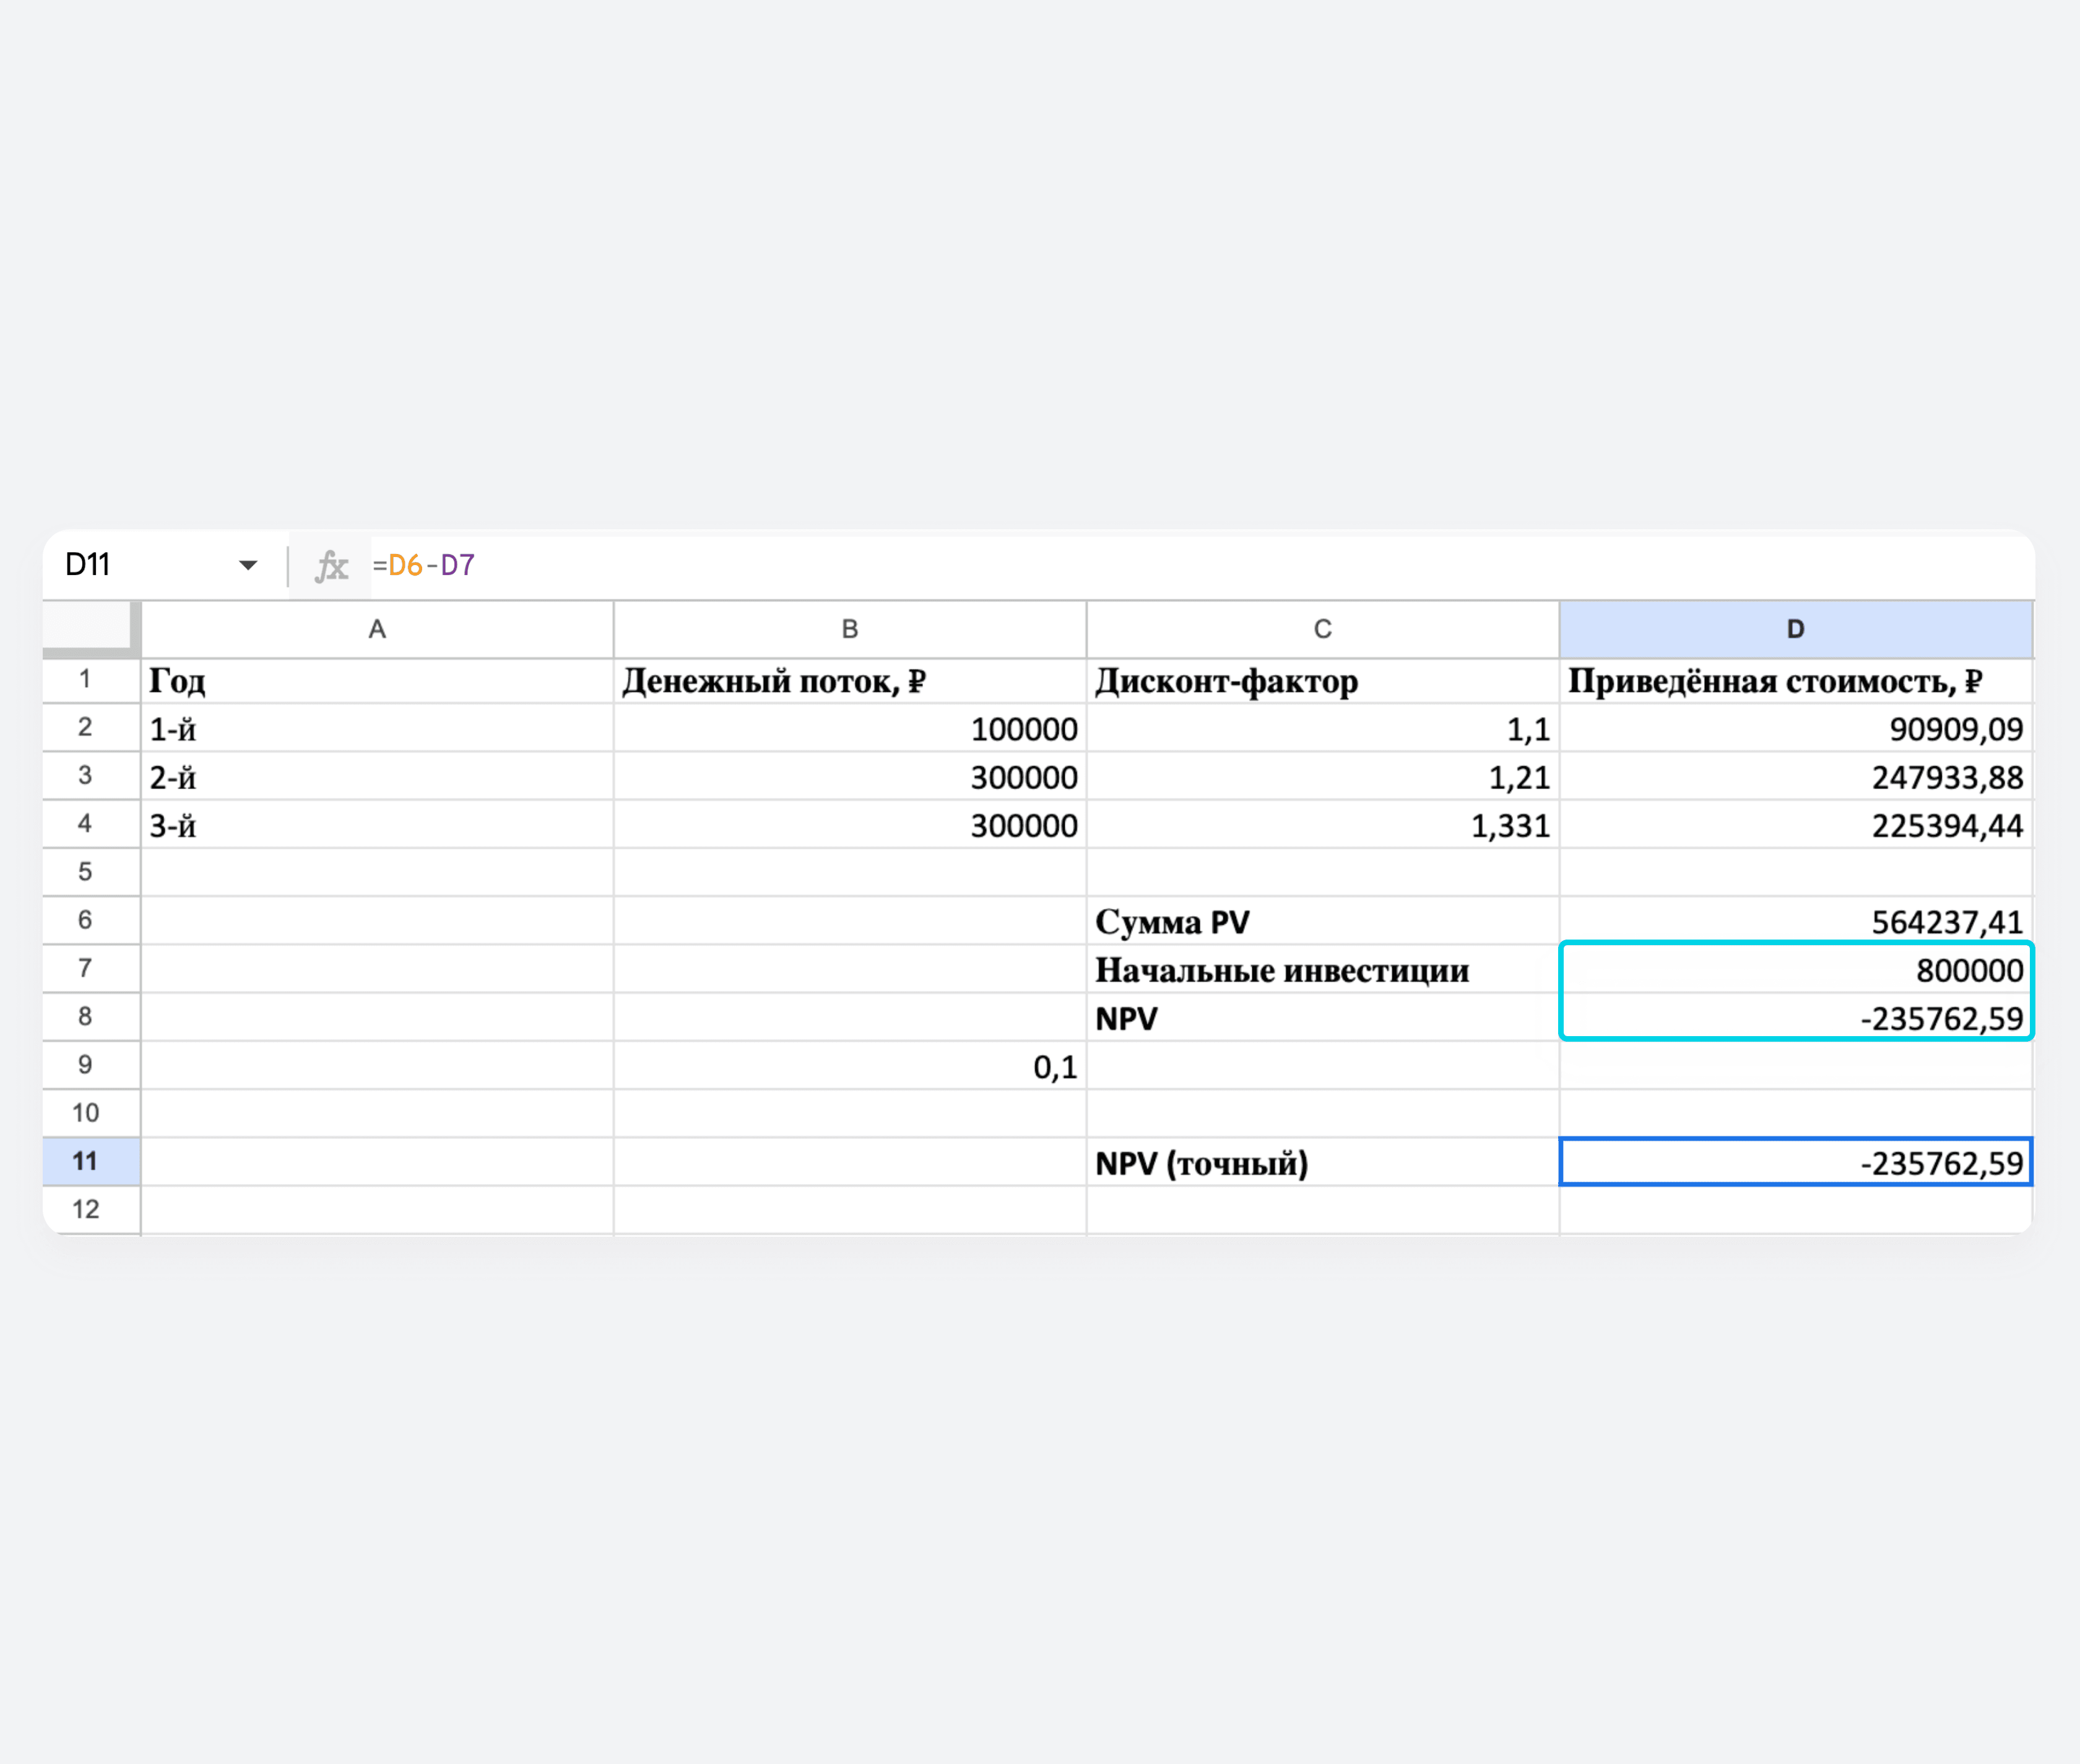Click the Начальные инвестиции label cell

[1322, 969]
